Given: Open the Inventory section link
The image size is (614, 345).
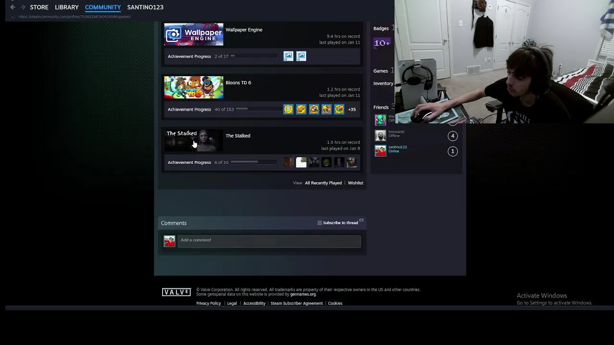Looking at the screenshot, I should 383,83.
